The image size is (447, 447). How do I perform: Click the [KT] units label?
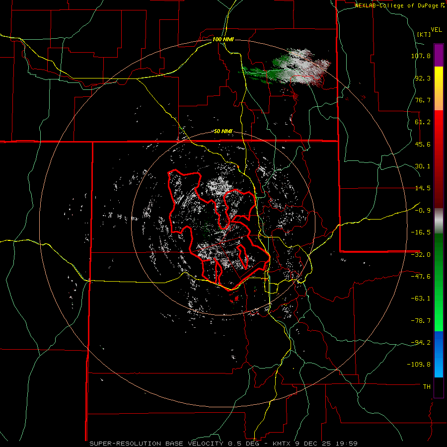(x=424, y=34)
